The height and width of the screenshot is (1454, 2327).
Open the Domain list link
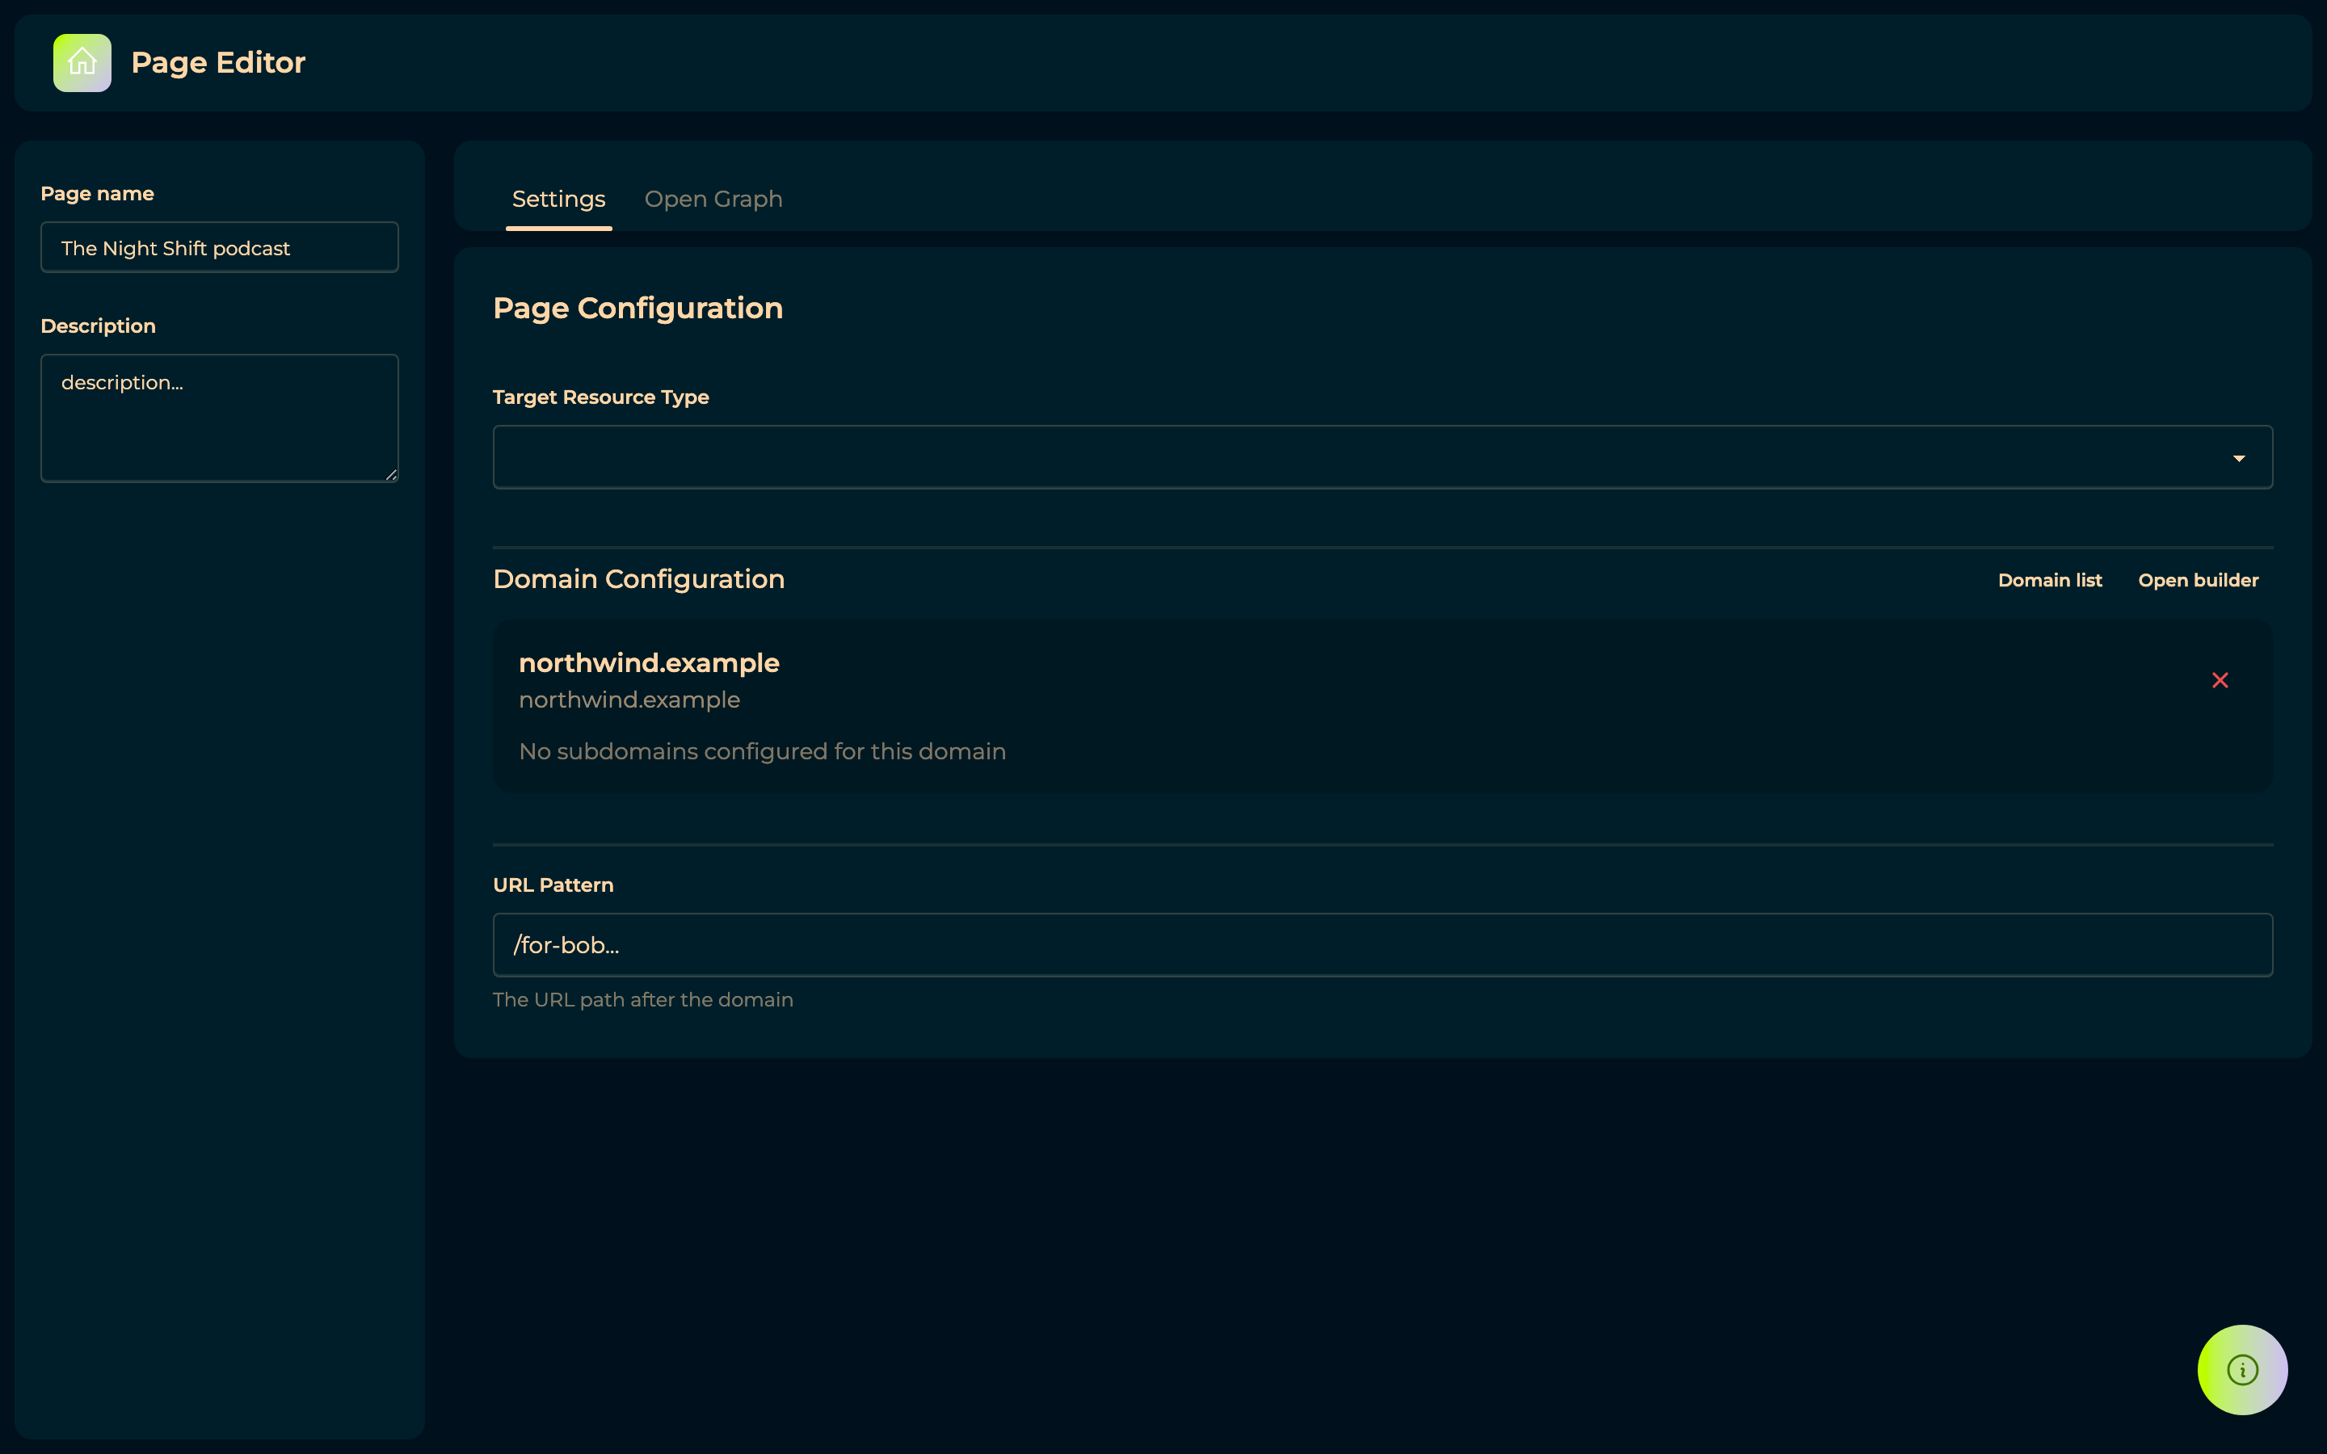[2050, 580]
